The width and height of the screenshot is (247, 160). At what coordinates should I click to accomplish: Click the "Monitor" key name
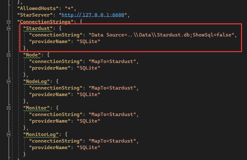37,108
